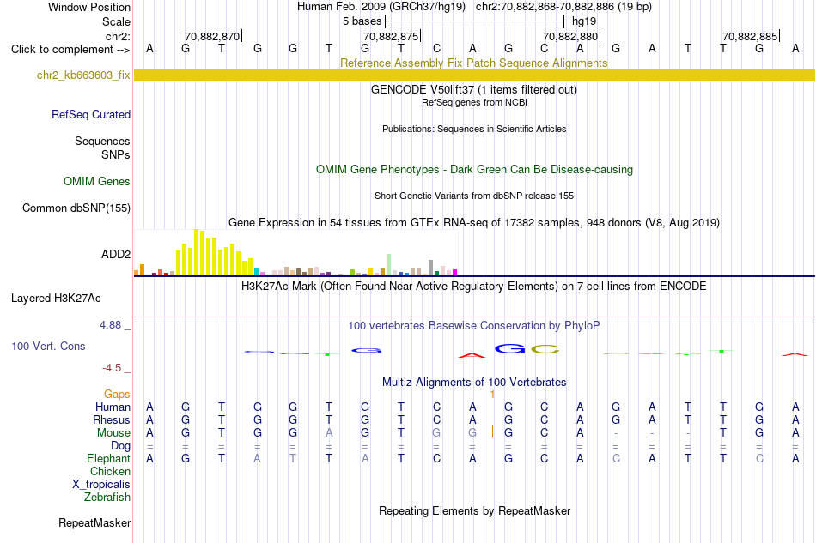Select the ADD2 gene label
Image resolution: width=816 pixels, height=543 pixels.
pyautogui.click(x=116, y=254)
